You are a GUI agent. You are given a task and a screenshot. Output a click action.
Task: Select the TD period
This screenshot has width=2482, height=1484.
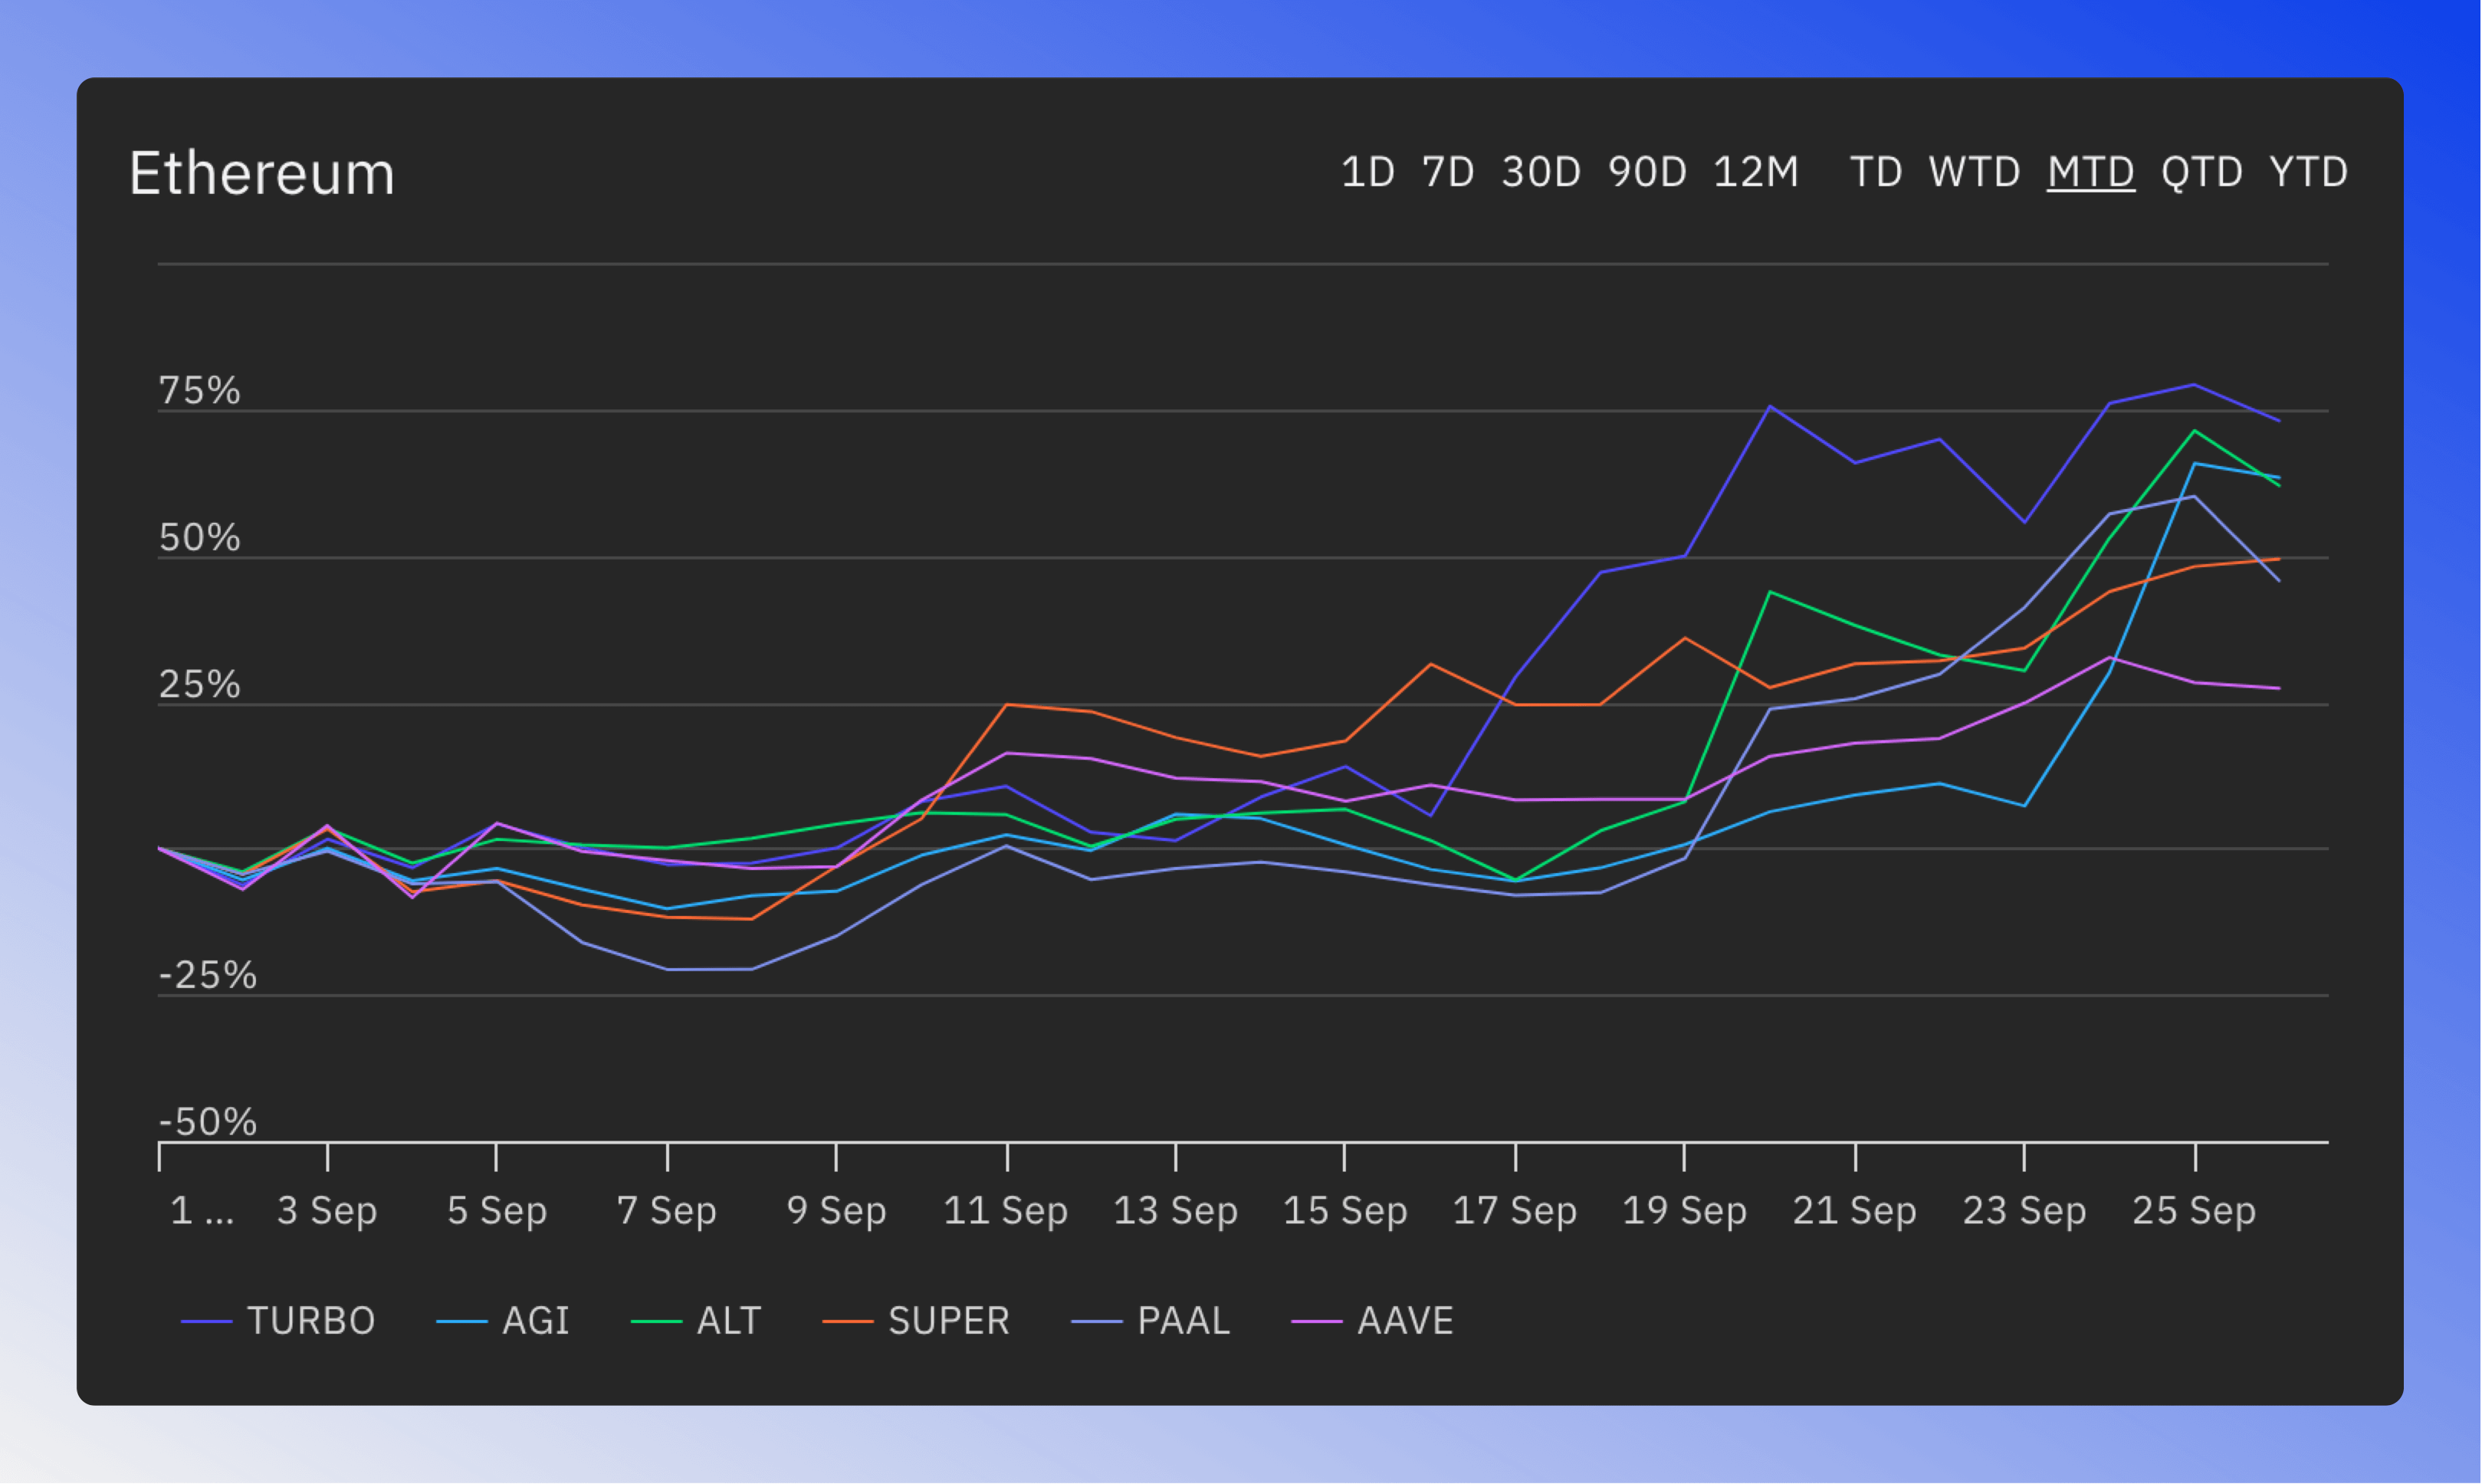click(x=1875, y=172)
